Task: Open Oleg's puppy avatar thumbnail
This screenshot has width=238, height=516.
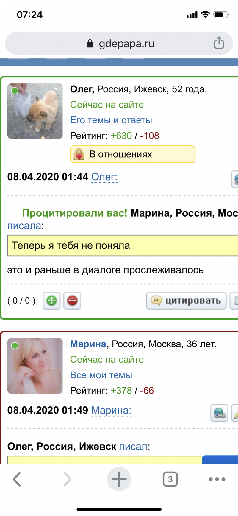Action: click(x=35, y=111)
